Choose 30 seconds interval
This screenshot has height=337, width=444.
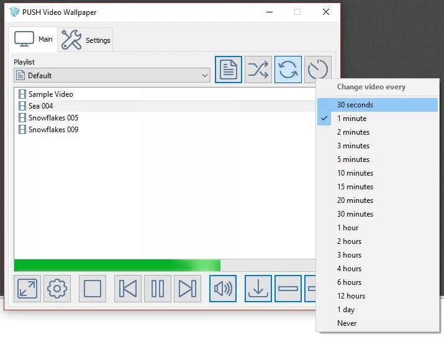[x=378, y=105]
